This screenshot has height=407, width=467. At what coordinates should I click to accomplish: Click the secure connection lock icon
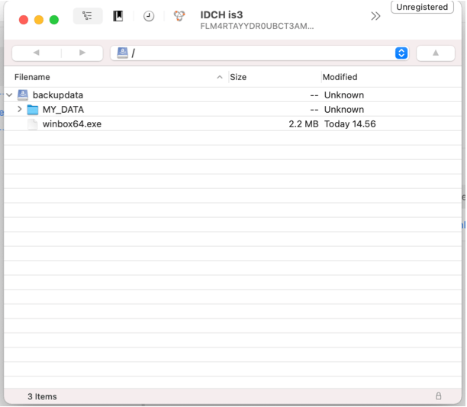pyautogui.click(x=438, y=396)
